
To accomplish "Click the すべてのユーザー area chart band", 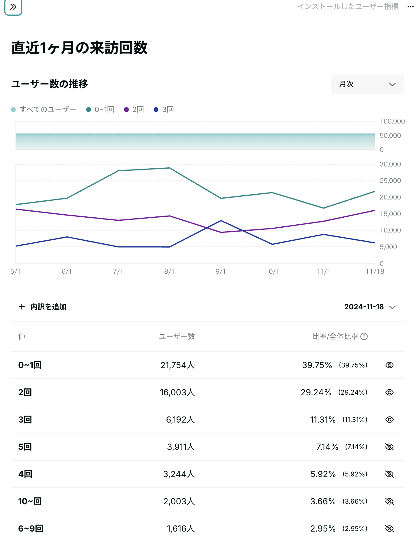I will click(x=195, y=141).
